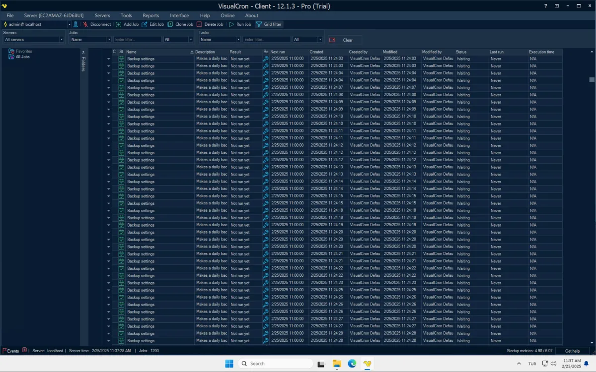Open the taskbar Search box
596x372 pixels.
click(x=275, y=364)
